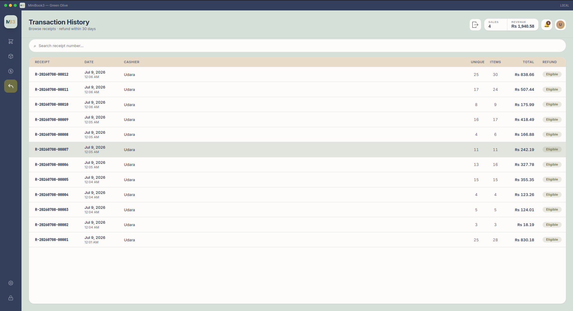Viewport: 573px width, 311px height.
Task: Click Eligible badge for receipt 00006
Action: point(552,164)
